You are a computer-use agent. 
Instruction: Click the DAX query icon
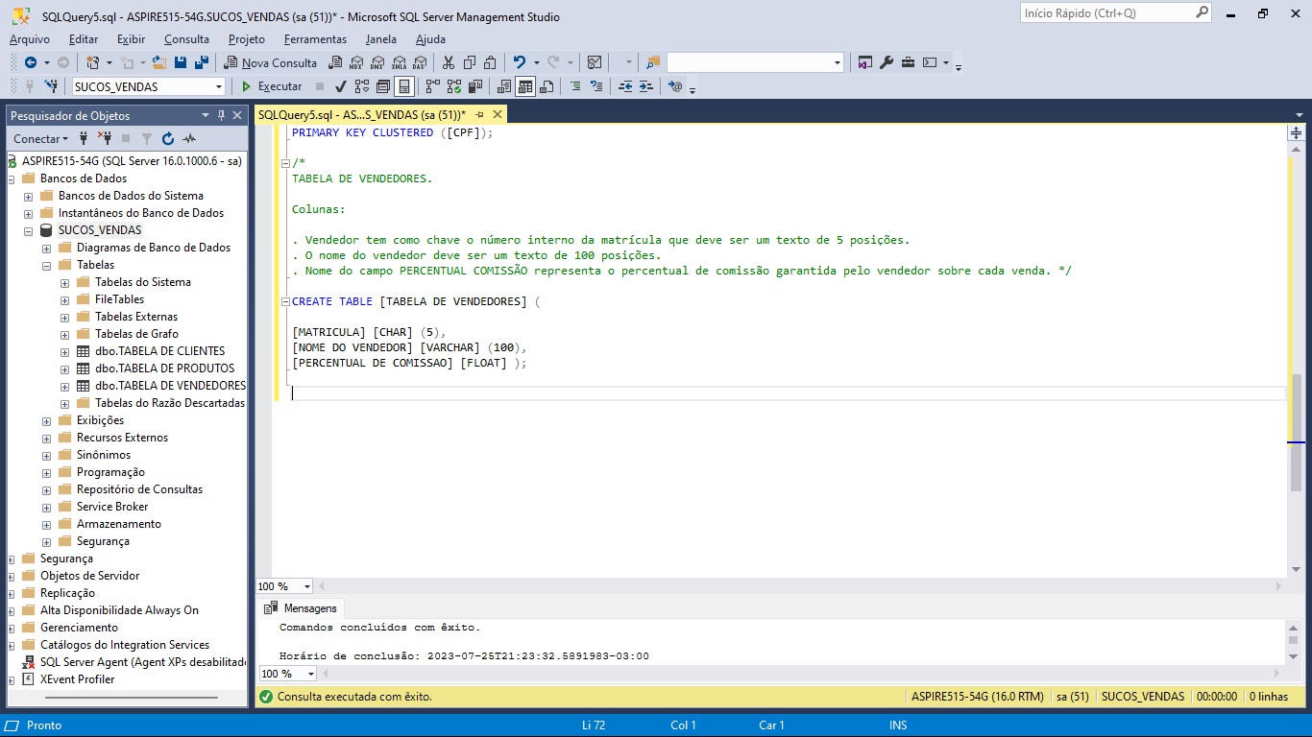click(419, 62)
